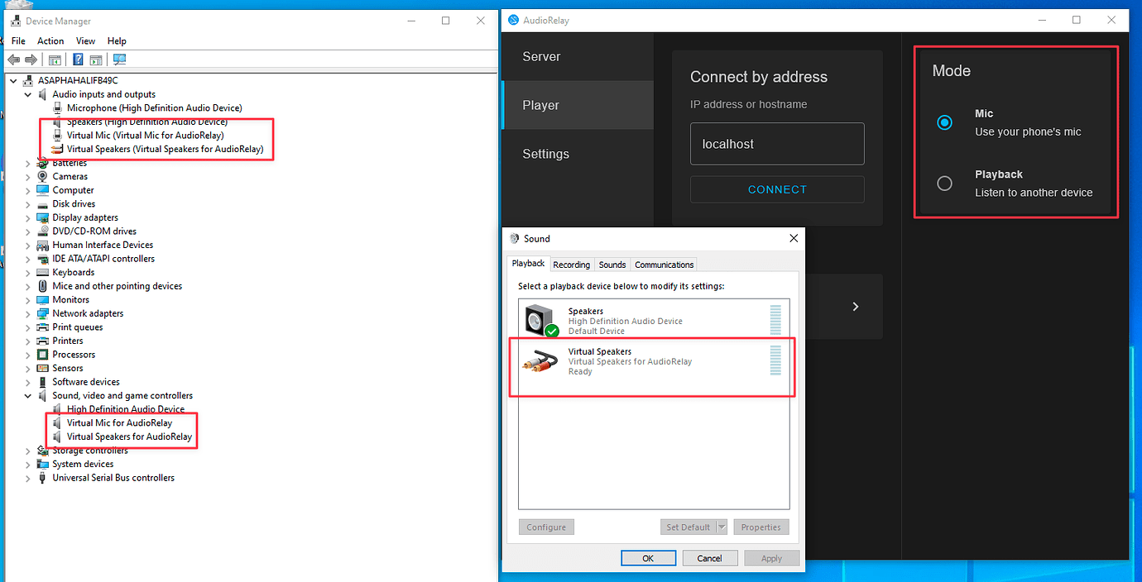Click the right-arrow chevron in AudioRelay
Screen dimensions: 1142x582
point(855,306)
